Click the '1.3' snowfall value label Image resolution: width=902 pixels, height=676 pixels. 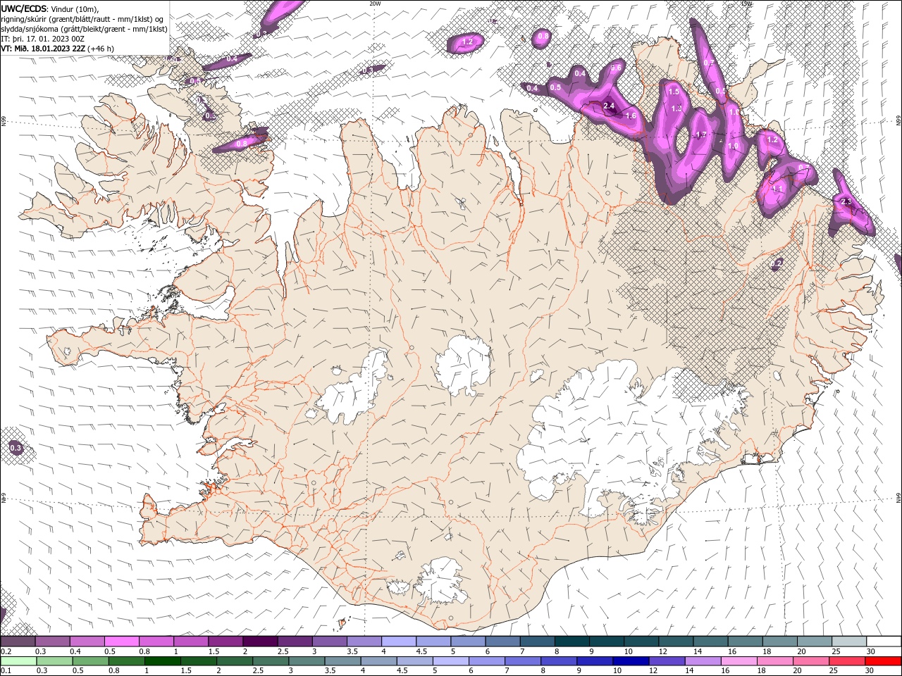click(677, 108)
